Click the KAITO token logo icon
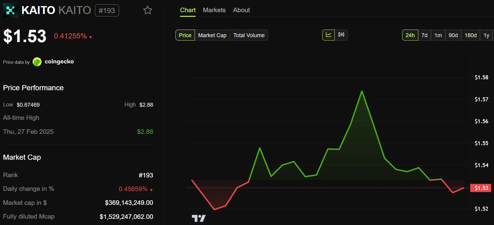 click(x=10, y=10)
